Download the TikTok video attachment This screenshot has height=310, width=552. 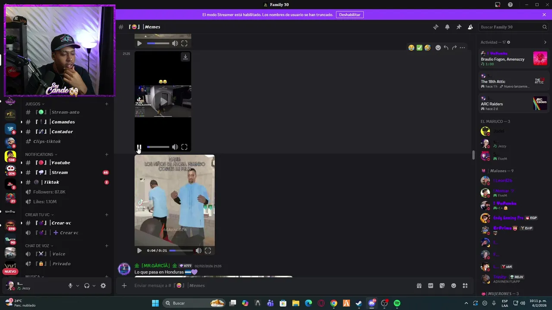click(x=185, y=57)
